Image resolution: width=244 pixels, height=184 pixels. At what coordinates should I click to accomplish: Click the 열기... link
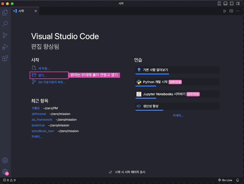(x=42, y=75)
